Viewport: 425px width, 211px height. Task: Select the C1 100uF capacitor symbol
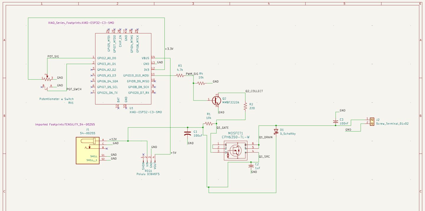[187, 133]
